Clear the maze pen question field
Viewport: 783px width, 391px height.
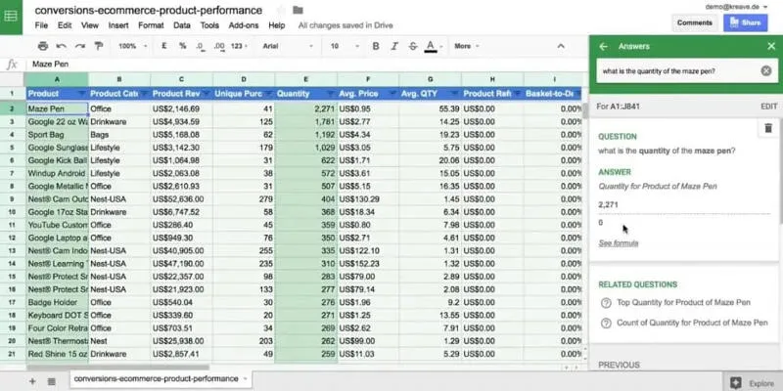tap(766, 70)
